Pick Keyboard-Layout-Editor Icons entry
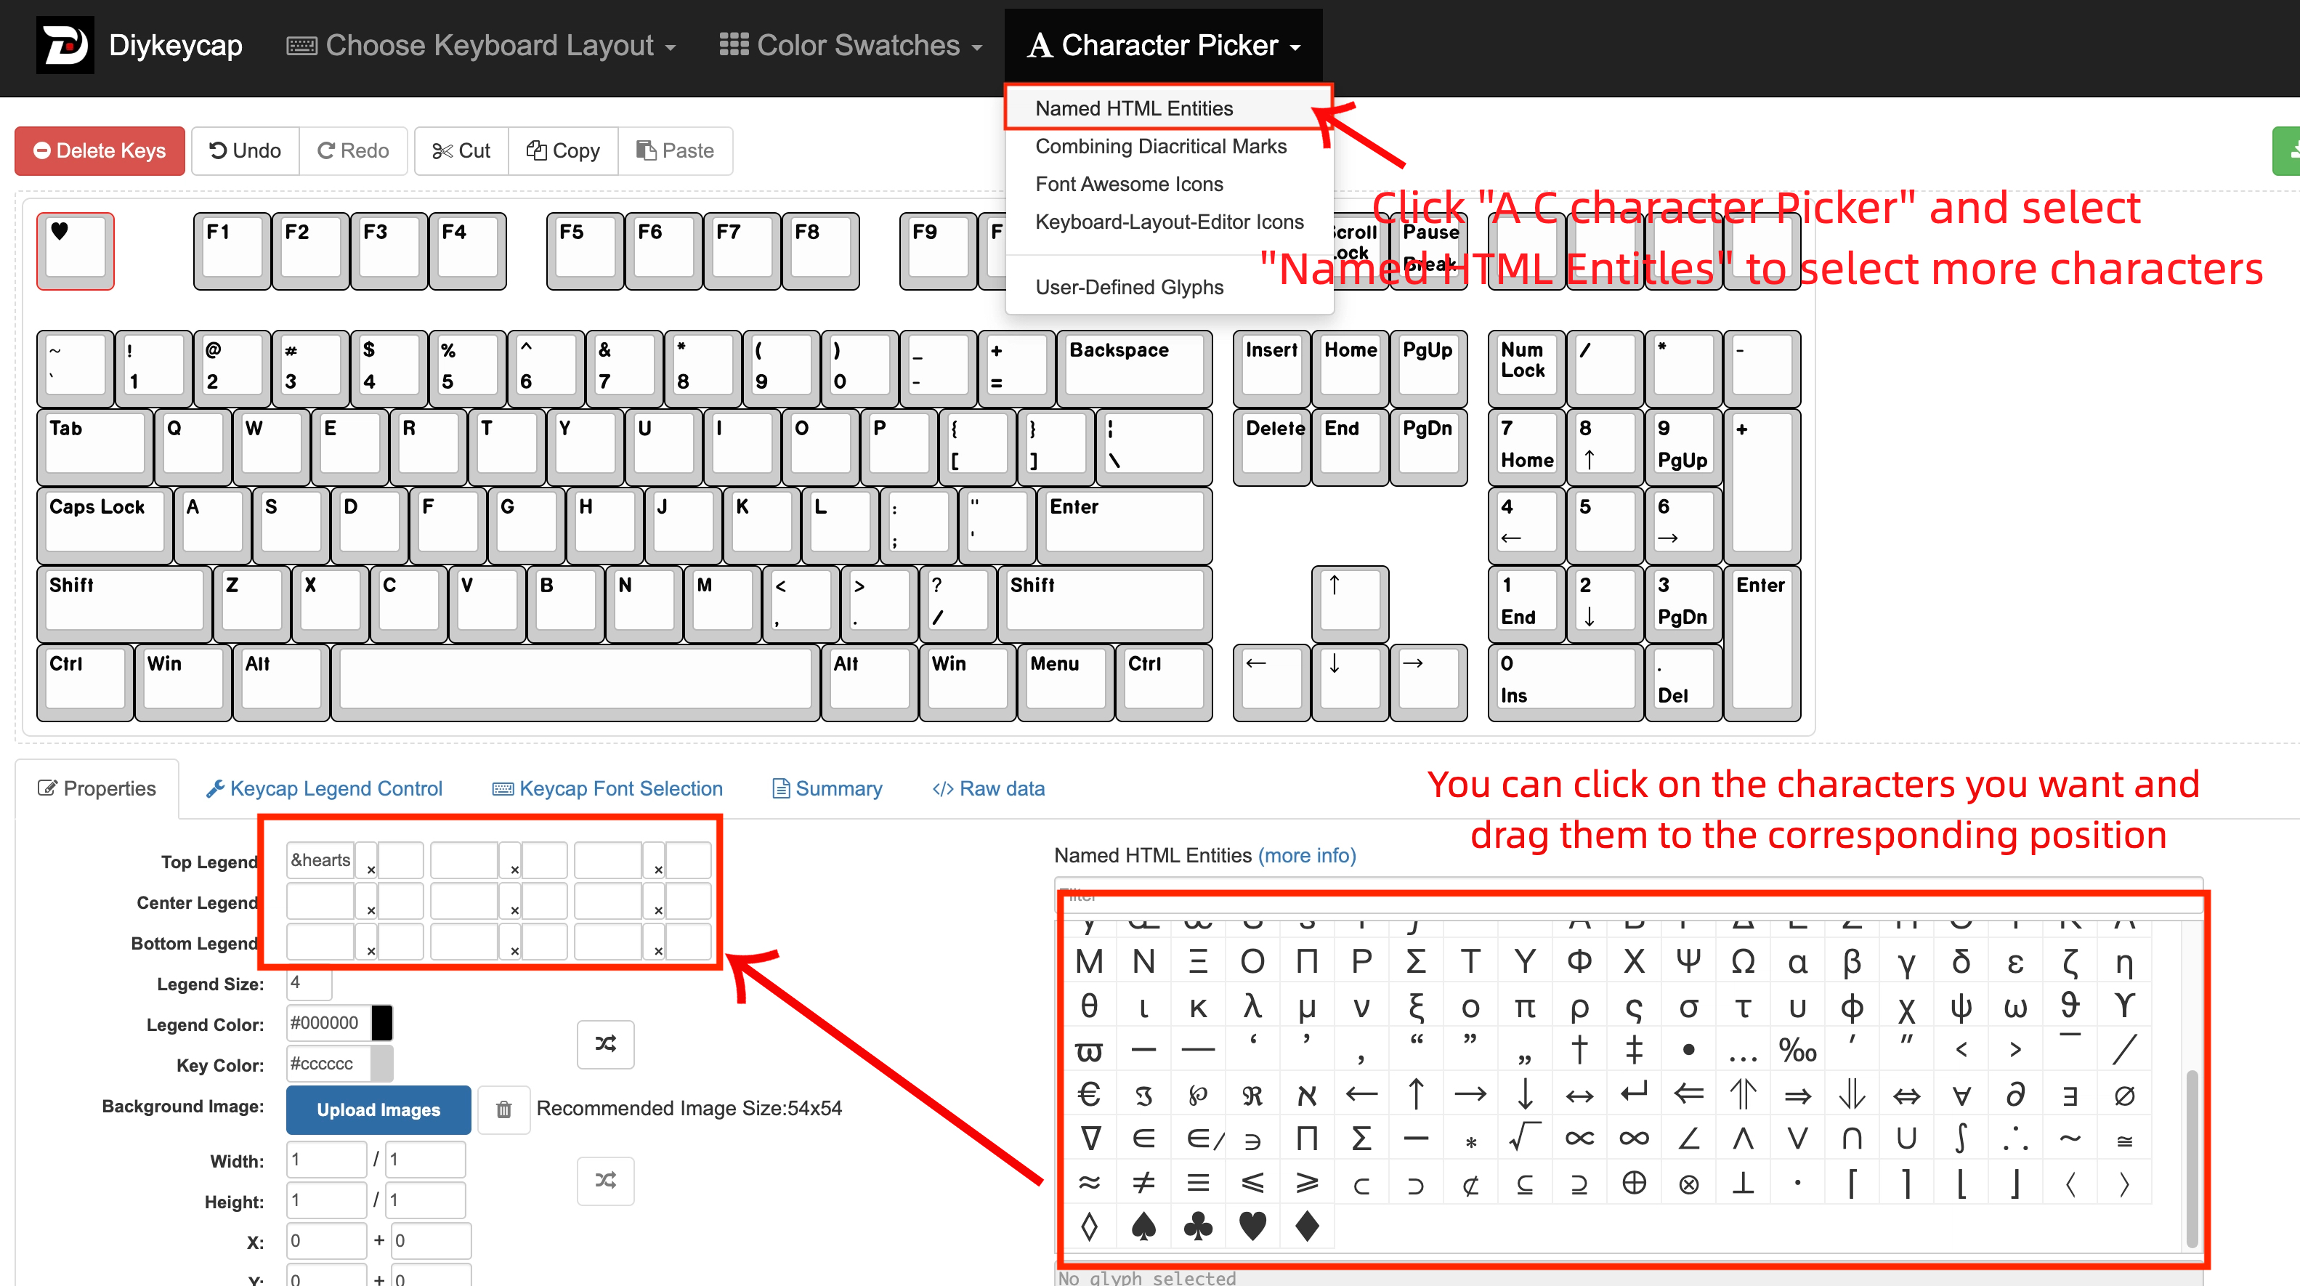Image resolution: width=2300 pixels, height=1286 pixels. [x=1169, y=222]
